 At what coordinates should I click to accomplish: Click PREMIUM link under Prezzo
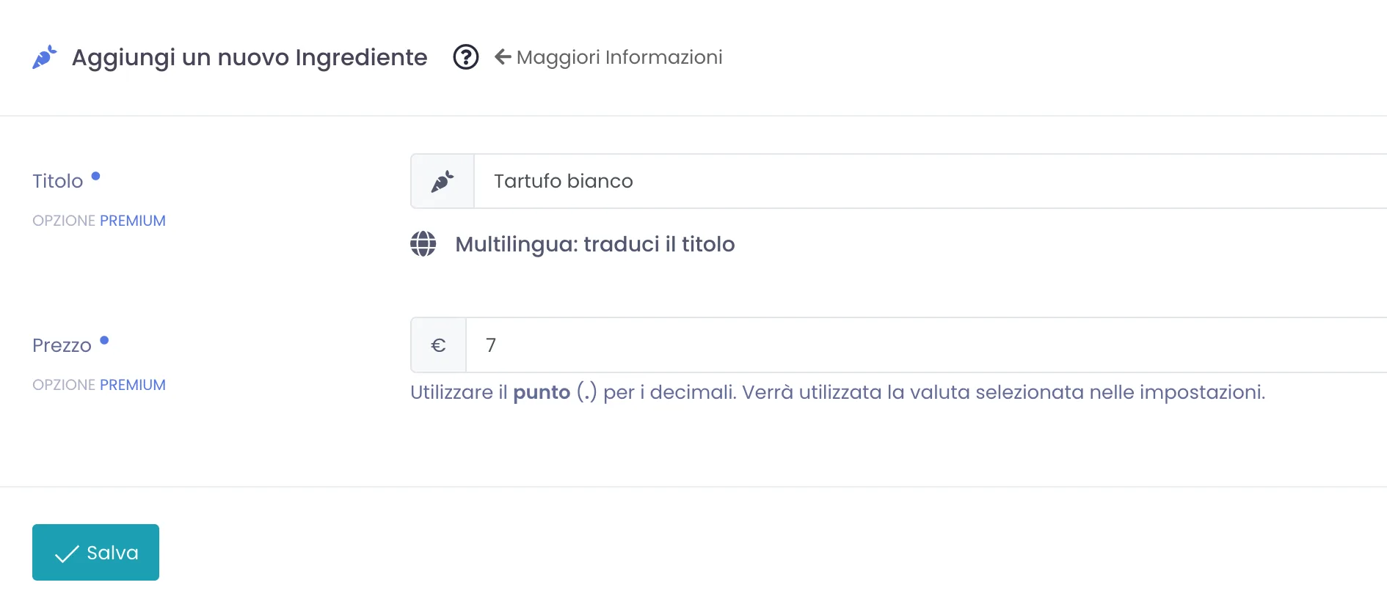point(133,385)
